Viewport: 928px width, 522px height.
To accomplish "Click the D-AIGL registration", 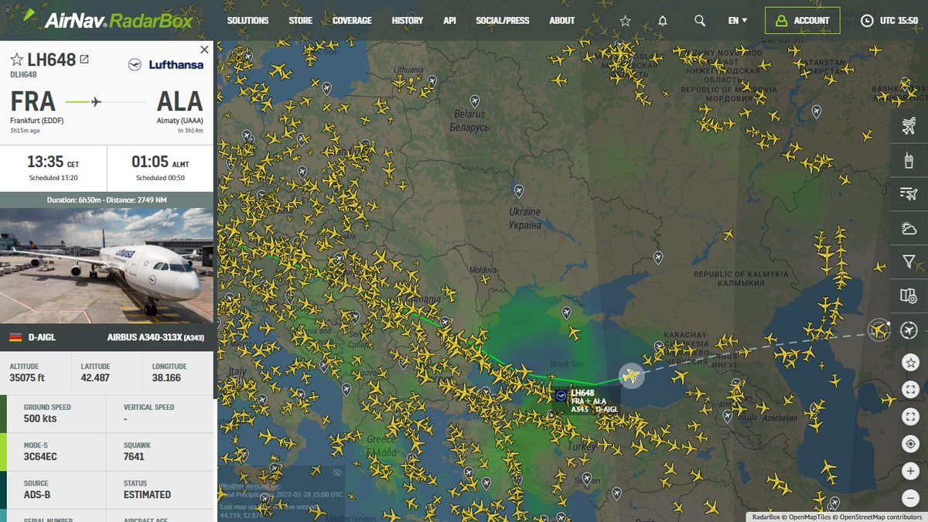I will click(x=41, y=337).
